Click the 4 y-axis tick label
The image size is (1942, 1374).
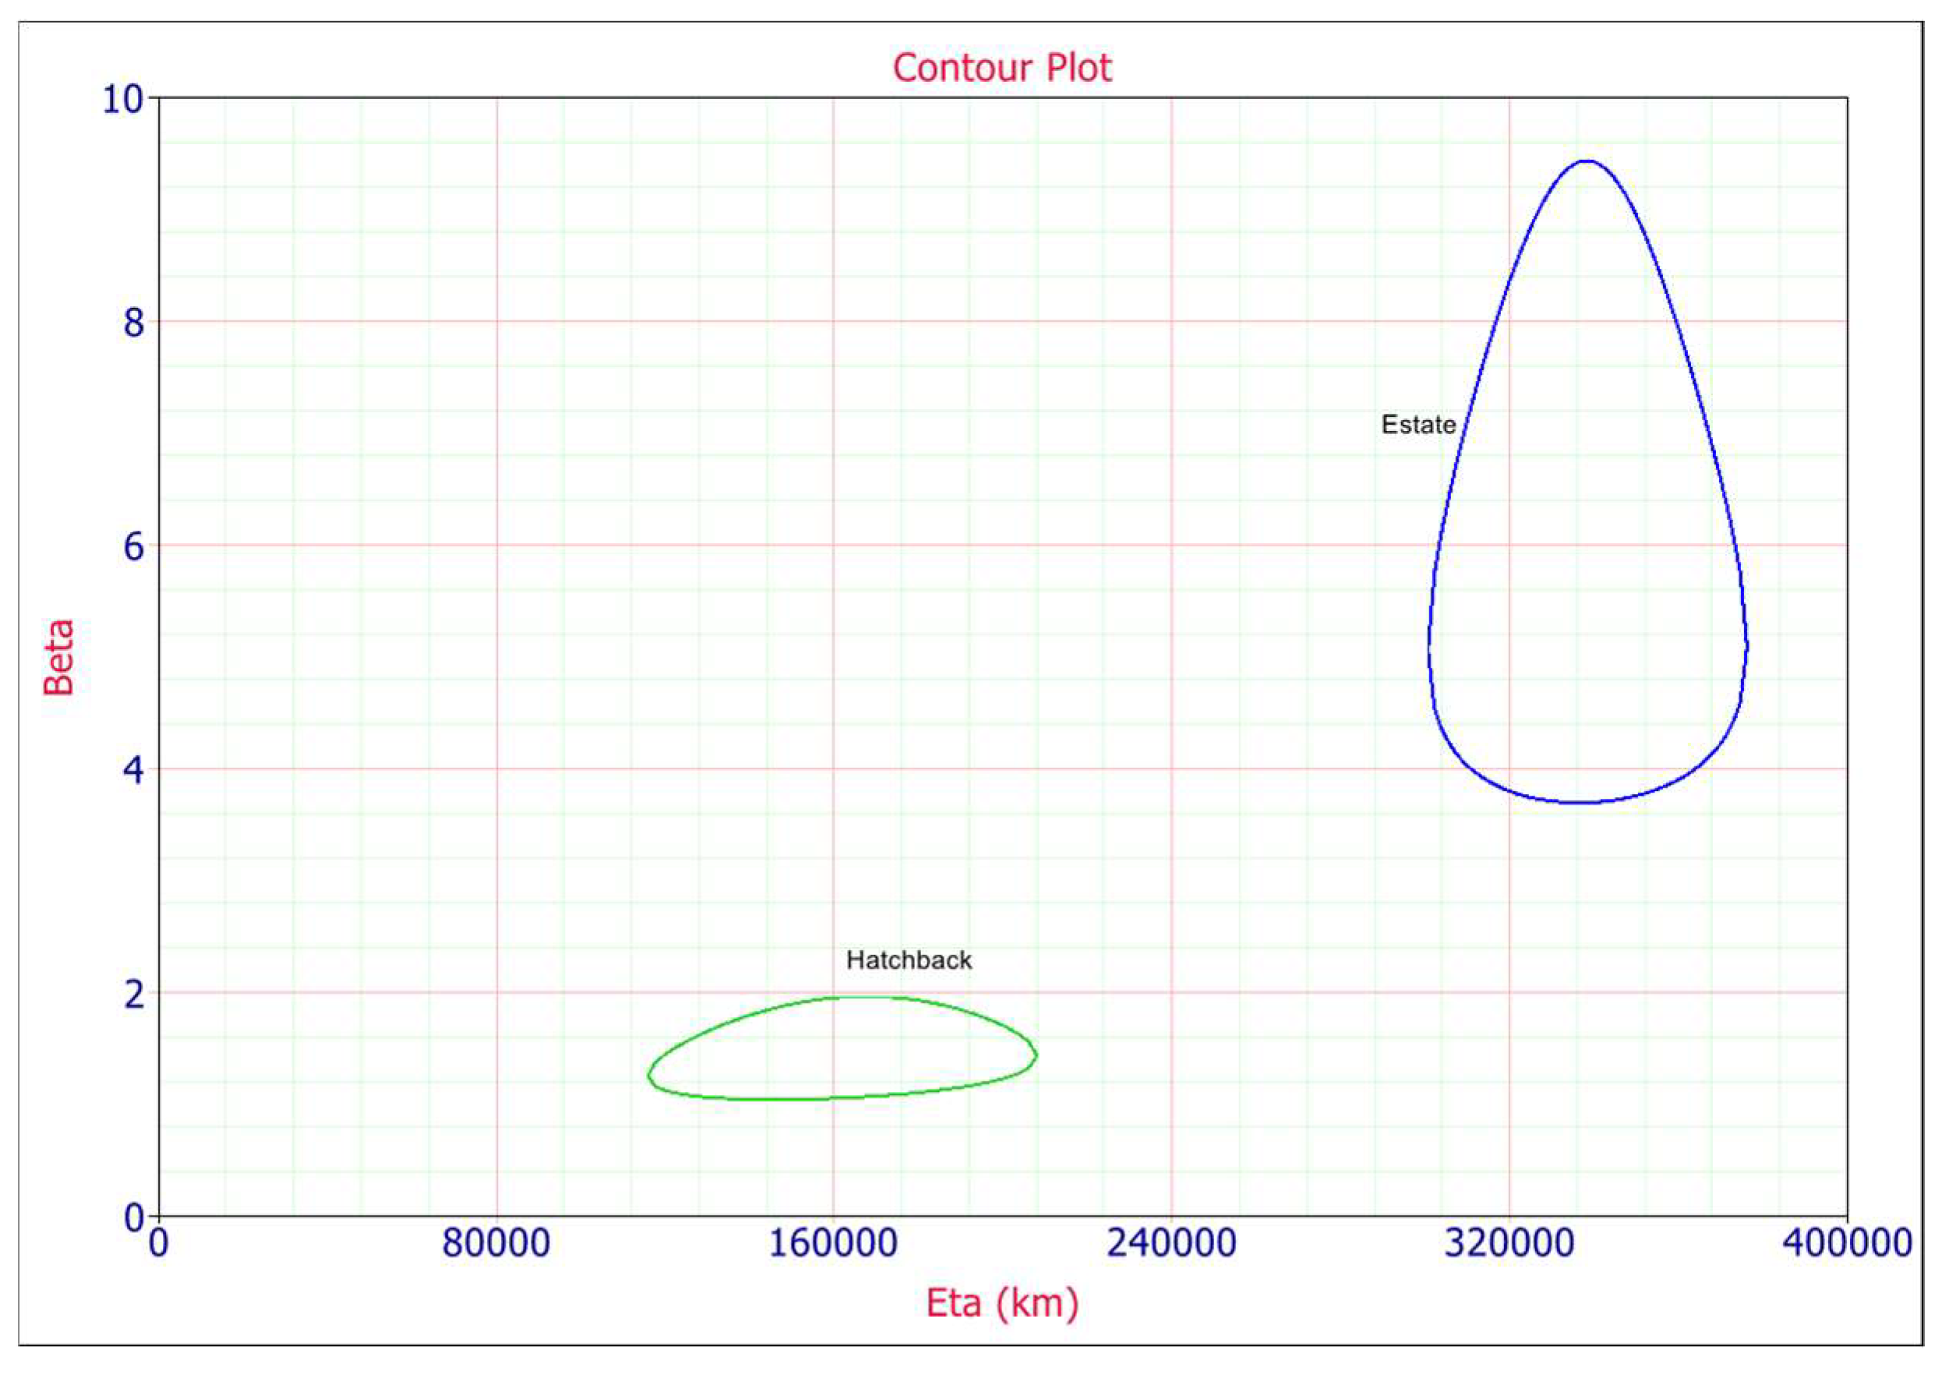[133, 771]
